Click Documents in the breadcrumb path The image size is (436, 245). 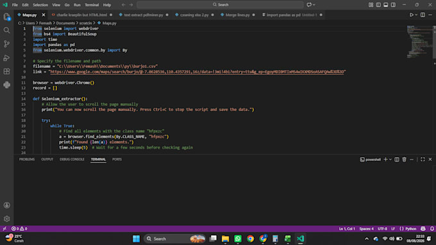65,23
